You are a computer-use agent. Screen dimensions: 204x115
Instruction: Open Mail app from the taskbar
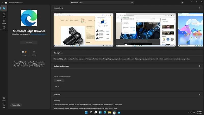tap(119, 112)
